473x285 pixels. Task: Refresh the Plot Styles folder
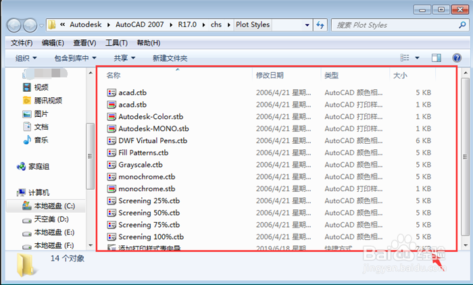320,25
